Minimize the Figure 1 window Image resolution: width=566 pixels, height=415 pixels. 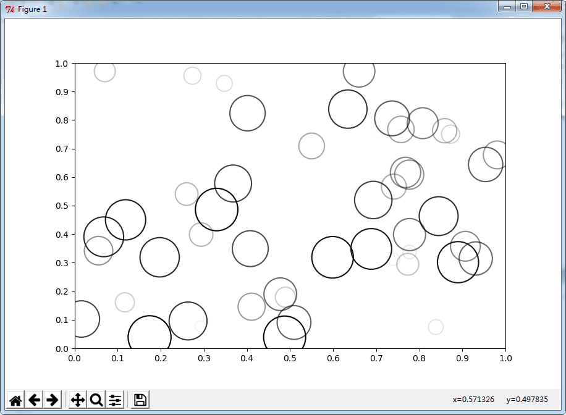tap(507, 7)
